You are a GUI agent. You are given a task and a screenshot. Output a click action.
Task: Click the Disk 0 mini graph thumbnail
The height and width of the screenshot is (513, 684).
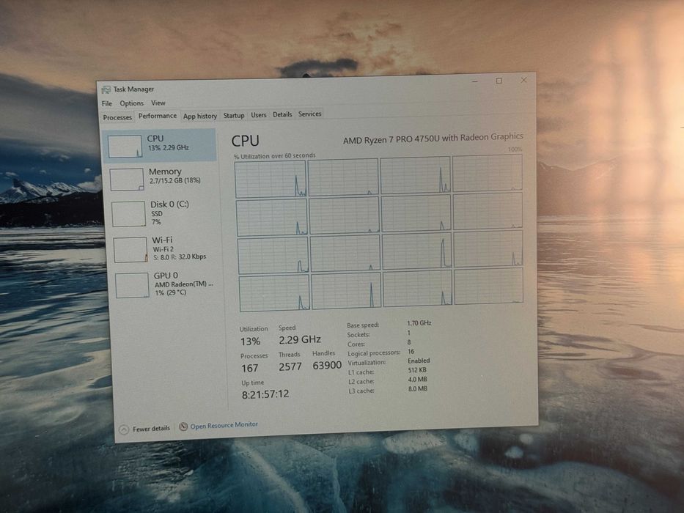(129, 214)
